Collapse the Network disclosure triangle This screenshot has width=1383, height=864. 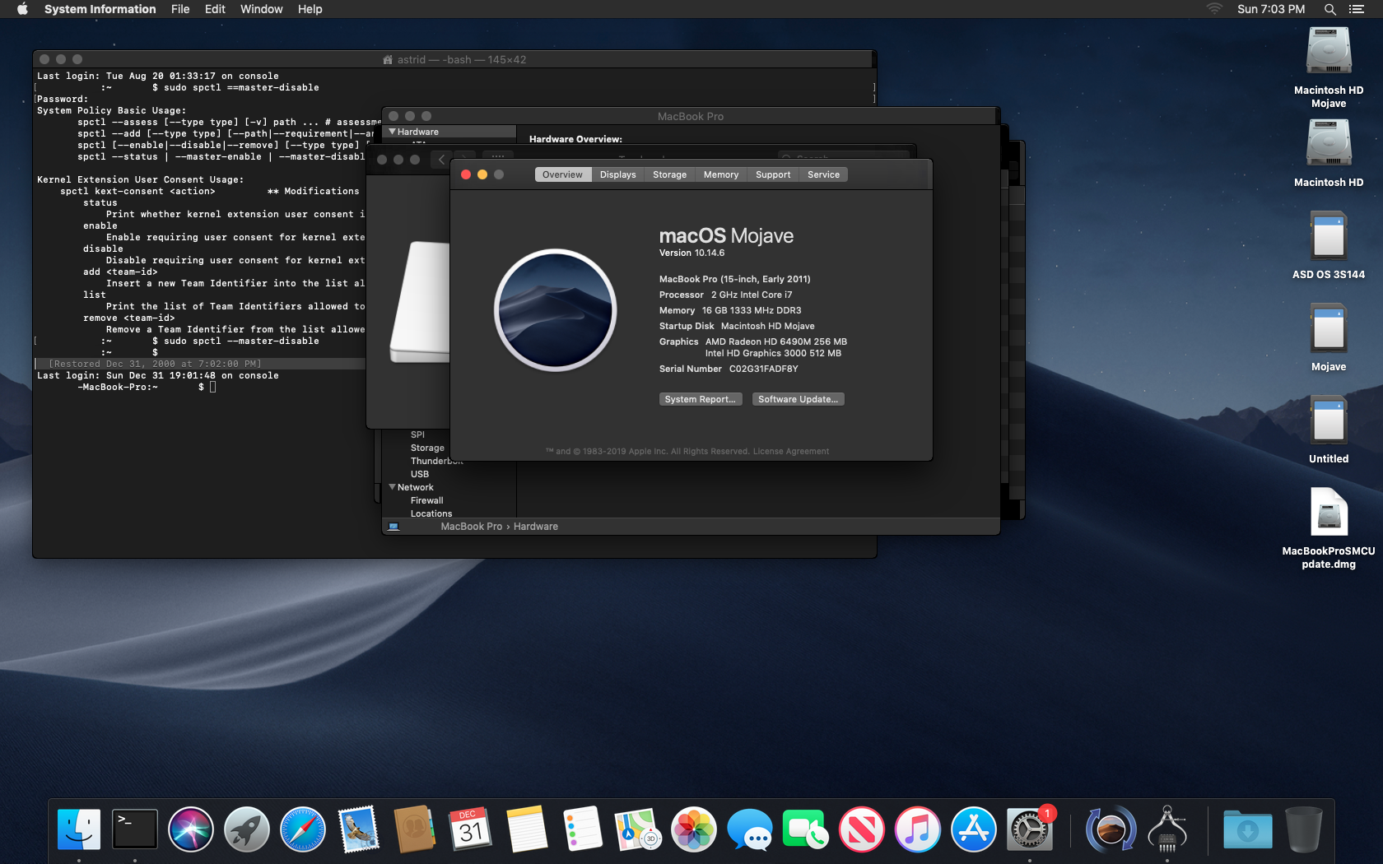click(x=393, y=487)
